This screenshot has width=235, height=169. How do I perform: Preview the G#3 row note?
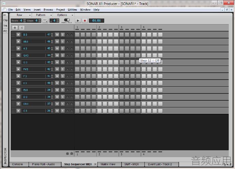pyautogui.click(x=18, y=55)
